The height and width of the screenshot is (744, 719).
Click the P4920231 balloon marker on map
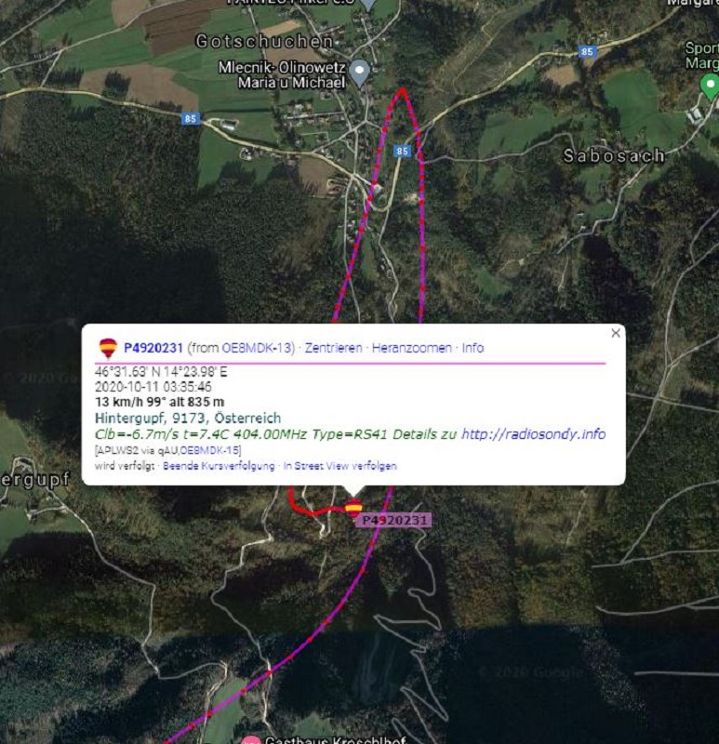[353, 508]
